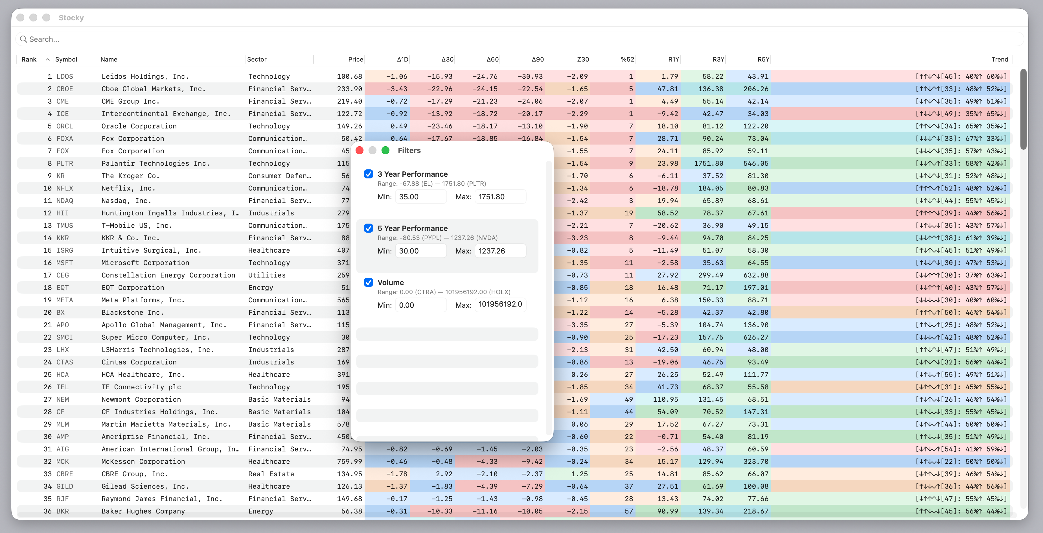This screenshot has width=1043, height=533.
Task: Select the BKR symbol cell
Action: pyautogui.click(x=63, y=511)
